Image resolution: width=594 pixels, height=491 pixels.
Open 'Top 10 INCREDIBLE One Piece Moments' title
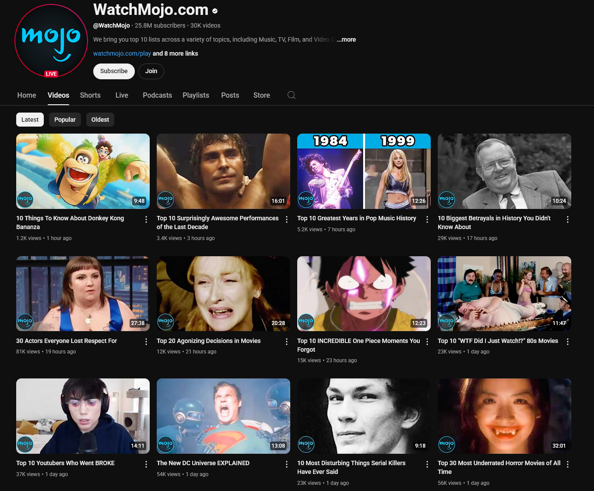(359, 345)
